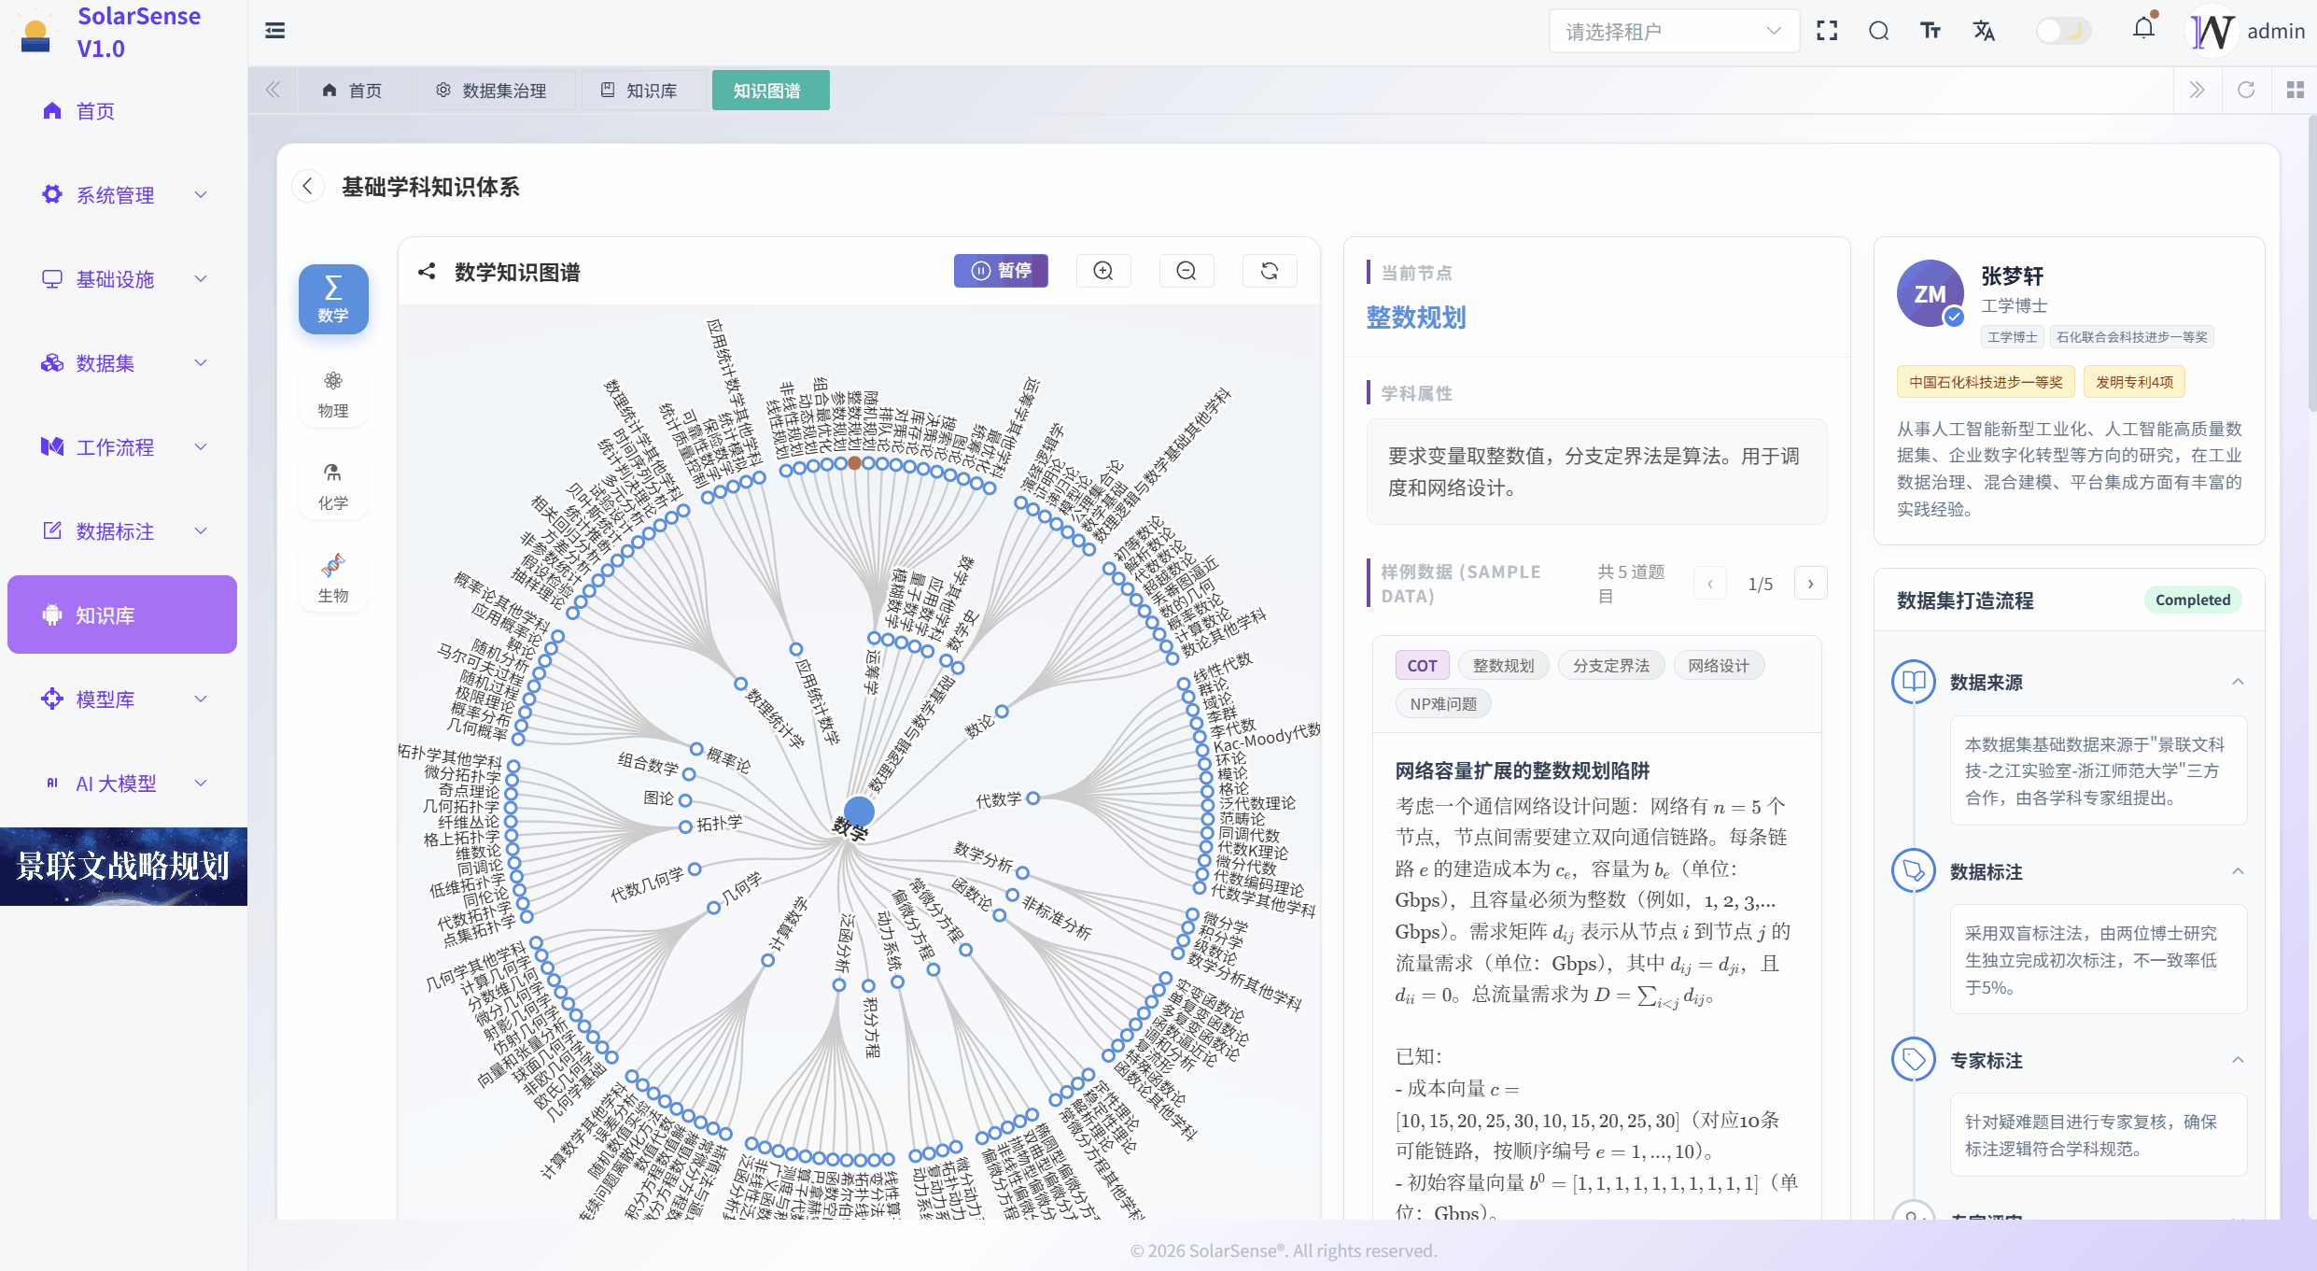Collapse the 数据来源 section

point(2238,683)
